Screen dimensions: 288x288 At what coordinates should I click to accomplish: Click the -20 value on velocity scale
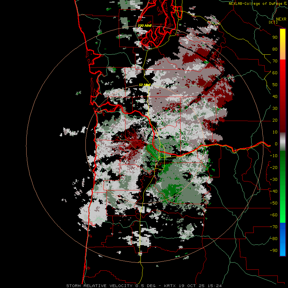pos(274,167)
